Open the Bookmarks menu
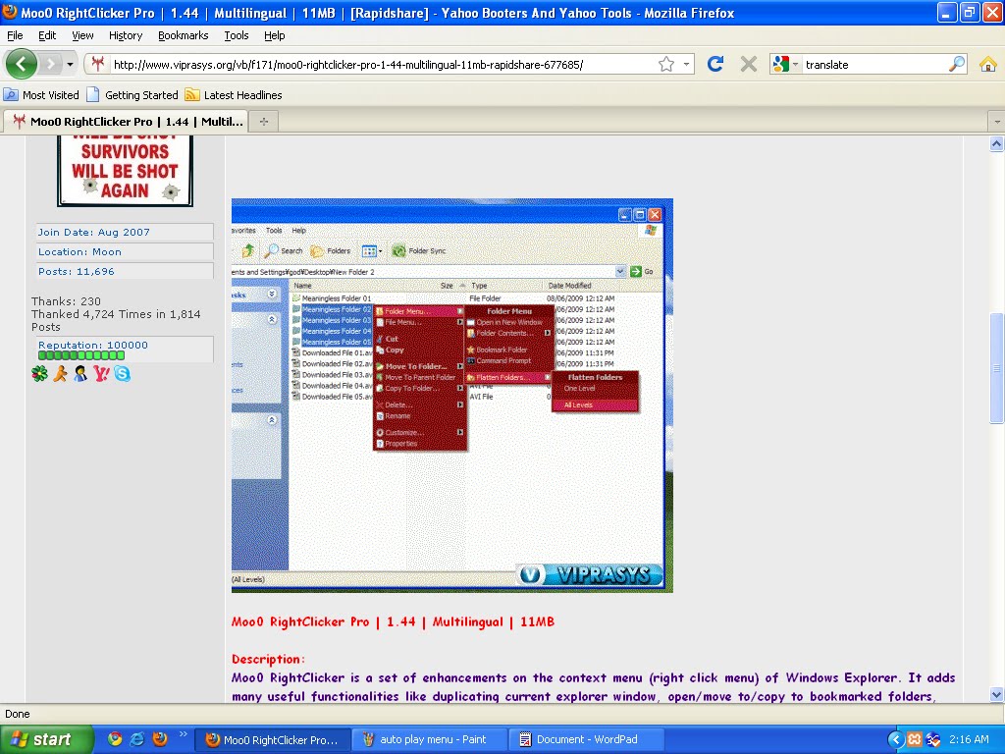Viewport: 1005px width, 754px height. point(183,35)
